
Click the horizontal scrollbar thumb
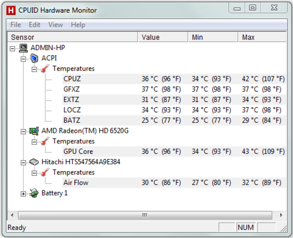pos(145,215)
